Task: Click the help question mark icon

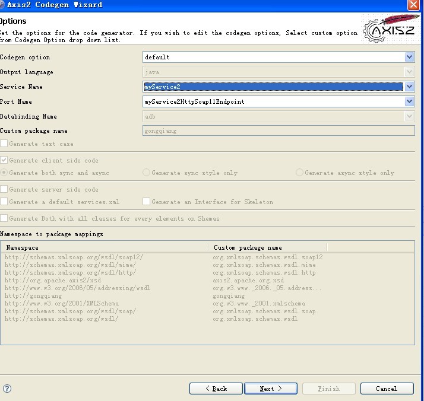Action: [7, 389]
